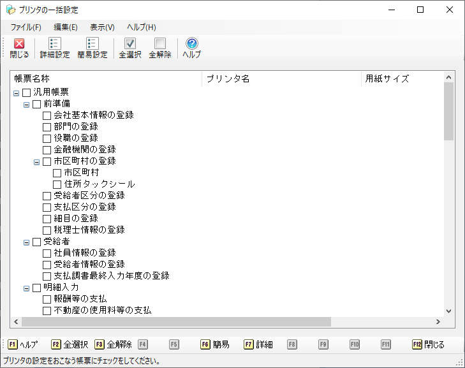Screen dimensions: 465x368
Task: Open the 表示(V) menu
Action: click(x=102, y=27)
